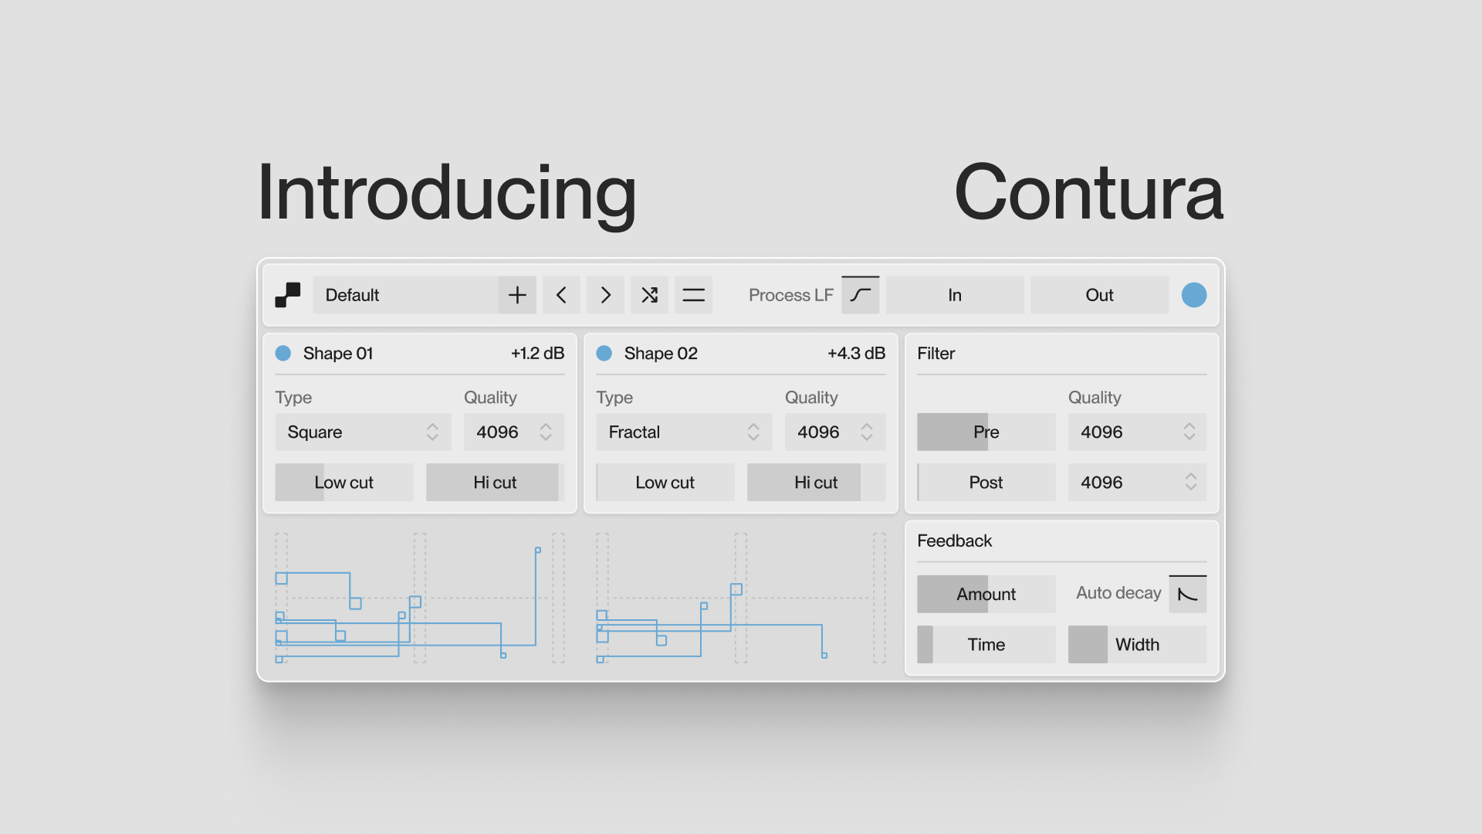Click Shape 01 Low cut slider
Image resolution: width=1482 pixels, height=834 pixels.
pyautogui.click(x=344, y=482)
